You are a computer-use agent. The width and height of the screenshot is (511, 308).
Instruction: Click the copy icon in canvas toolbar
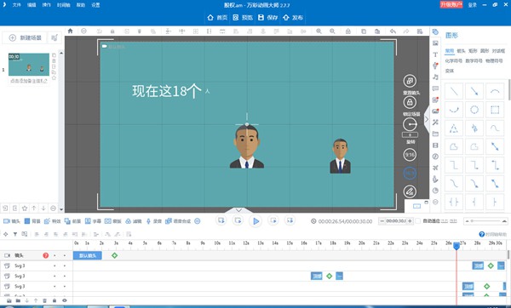[364, 31]
